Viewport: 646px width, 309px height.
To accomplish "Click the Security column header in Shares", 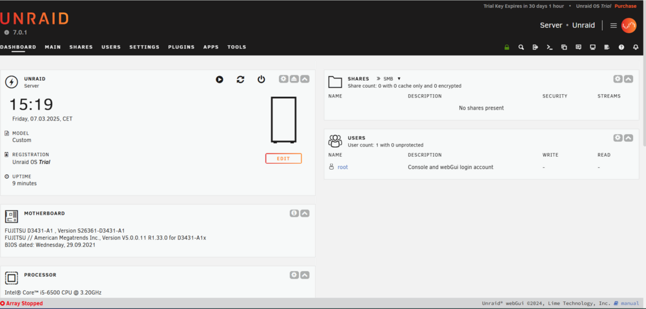I will click(555, 96).
